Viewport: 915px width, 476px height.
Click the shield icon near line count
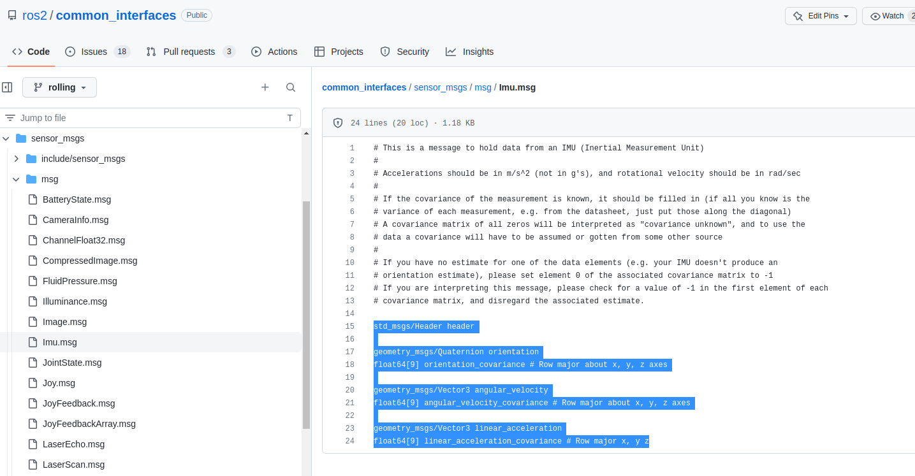tap(337, 122)
